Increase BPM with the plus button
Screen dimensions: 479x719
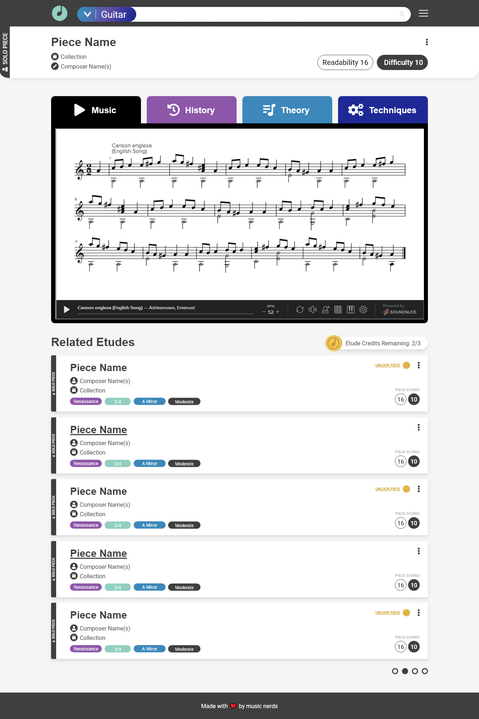click(278, 312)
